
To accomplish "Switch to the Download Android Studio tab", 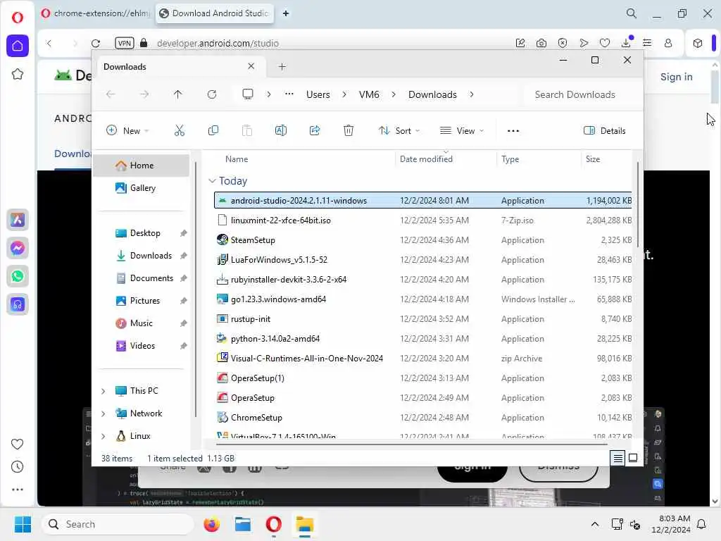I will tap(214, 13).
